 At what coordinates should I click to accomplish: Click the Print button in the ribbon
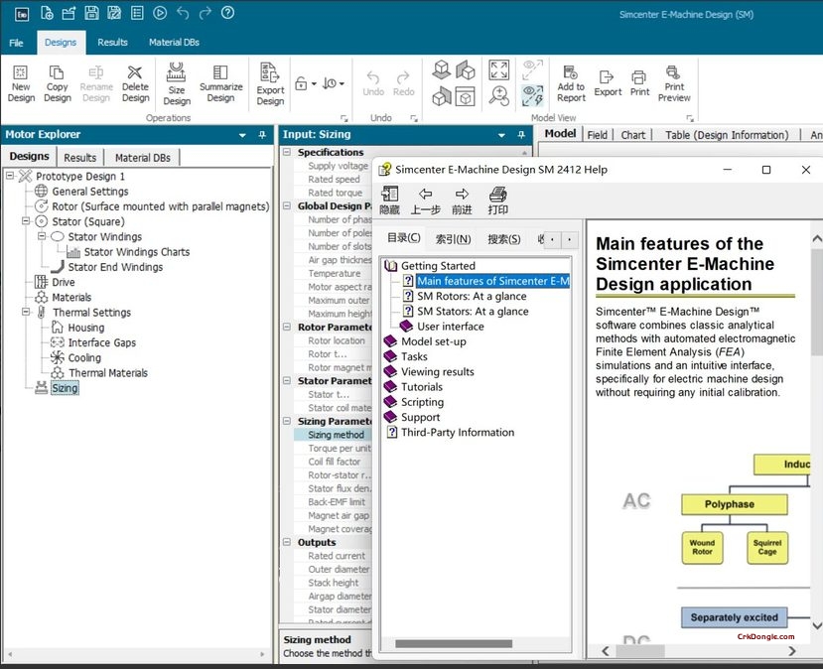click(639, 84)
